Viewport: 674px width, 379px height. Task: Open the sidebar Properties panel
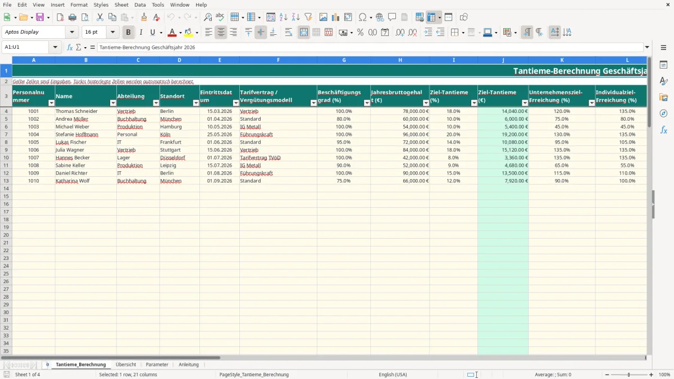pos(663,65)
